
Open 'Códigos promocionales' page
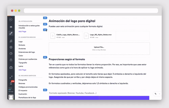tap(28, 87)
